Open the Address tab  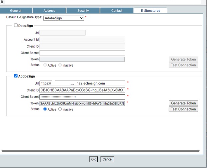(49, 11)
